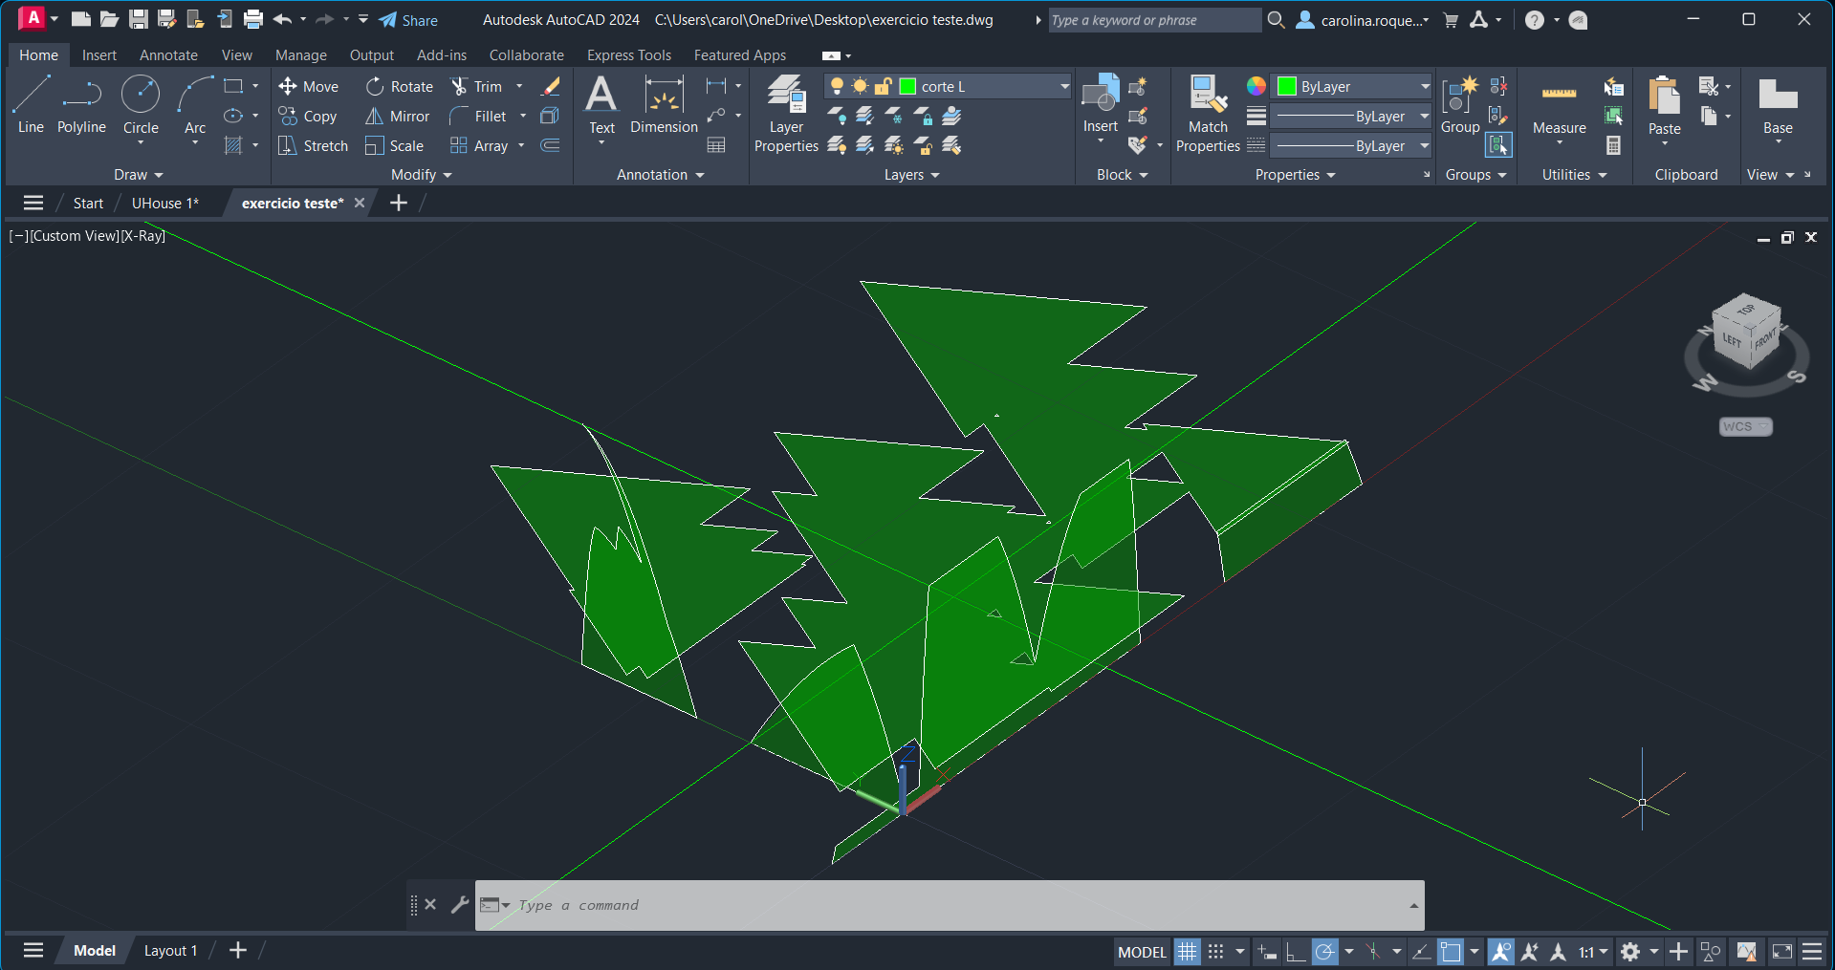Choose the Mirror modify tool
1835x970 pixels.
pyautogui.click(x=398, y=117)
